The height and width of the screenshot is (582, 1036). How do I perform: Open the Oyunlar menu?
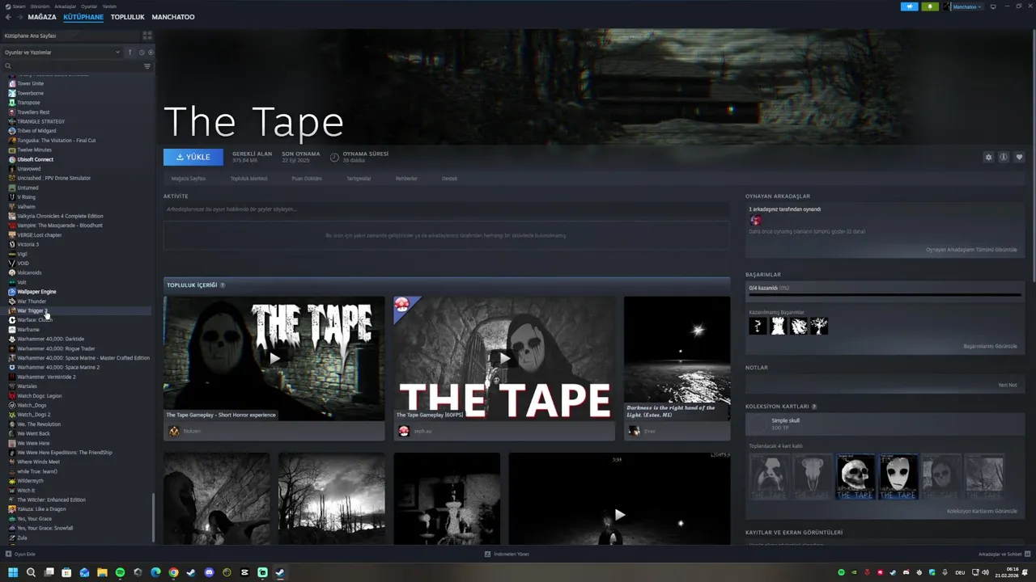point(89,6)
